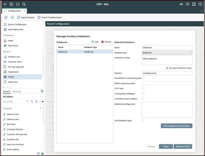Click the Schema input field
Image resolution: width=205 pixels, height=156 pixels.
point(167,73)
